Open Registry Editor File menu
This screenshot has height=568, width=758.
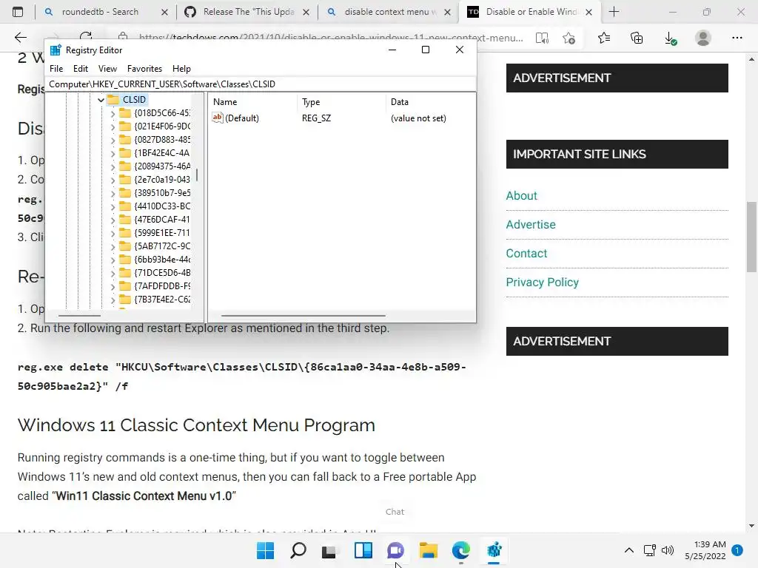point(56,69)
